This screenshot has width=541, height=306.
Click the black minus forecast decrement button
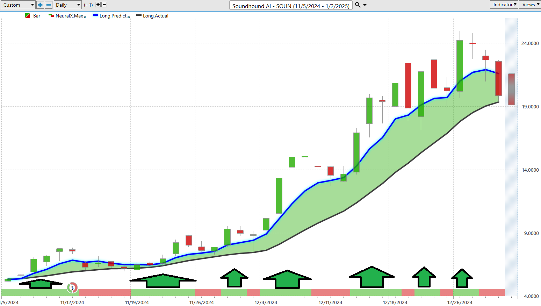[x=104, y=5]
